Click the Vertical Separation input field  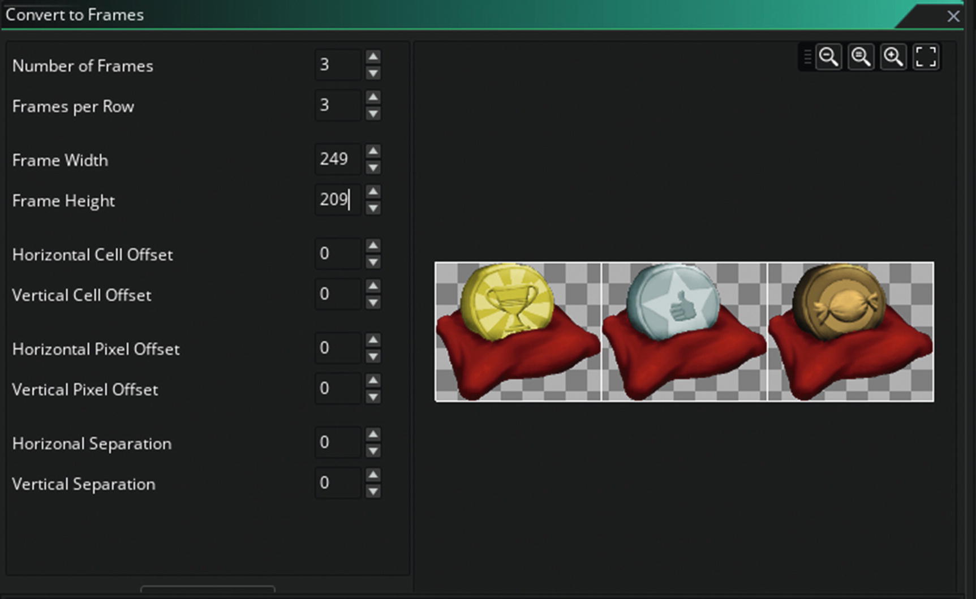[x=338, y=483]
